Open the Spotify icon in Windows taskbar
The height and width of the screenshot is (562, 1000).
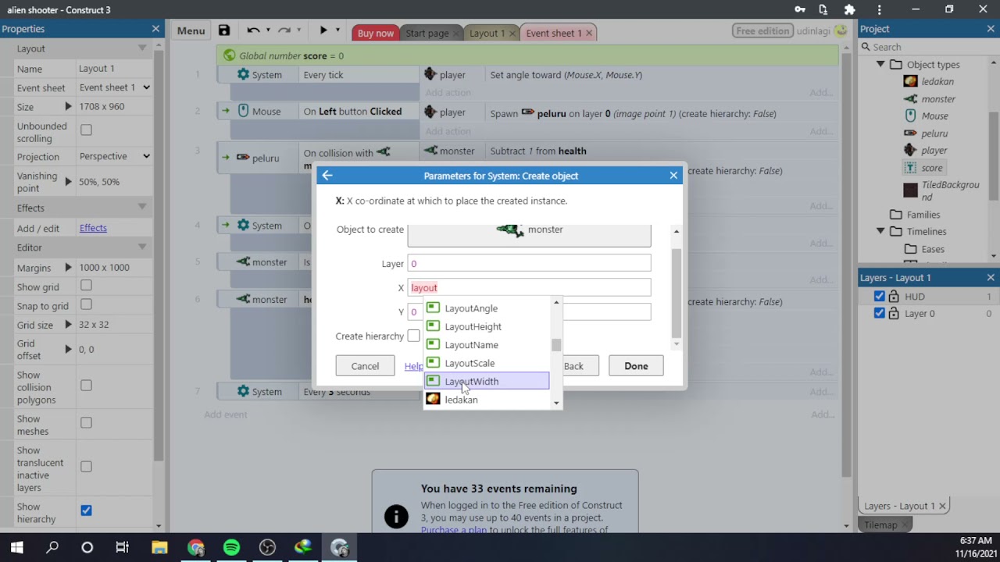[x=232, y=547]
